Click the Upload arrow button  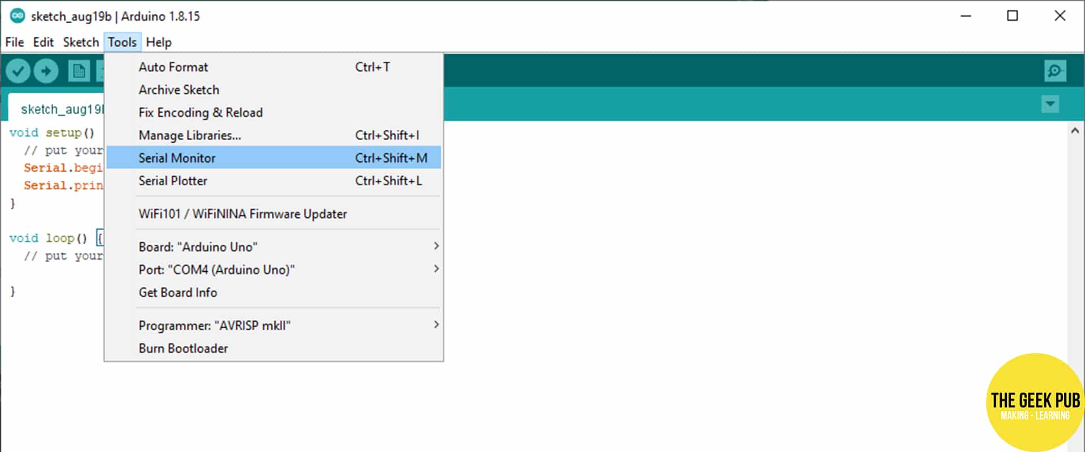coord(46,71)
